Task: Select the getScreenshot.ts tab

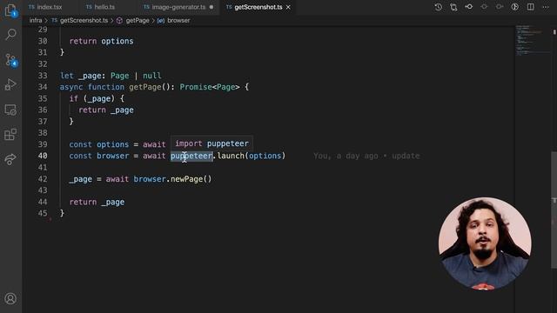Action: (258, 7)
